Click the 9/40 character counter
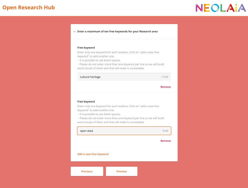The image size is (248, 188). click(x=165, y=131)
